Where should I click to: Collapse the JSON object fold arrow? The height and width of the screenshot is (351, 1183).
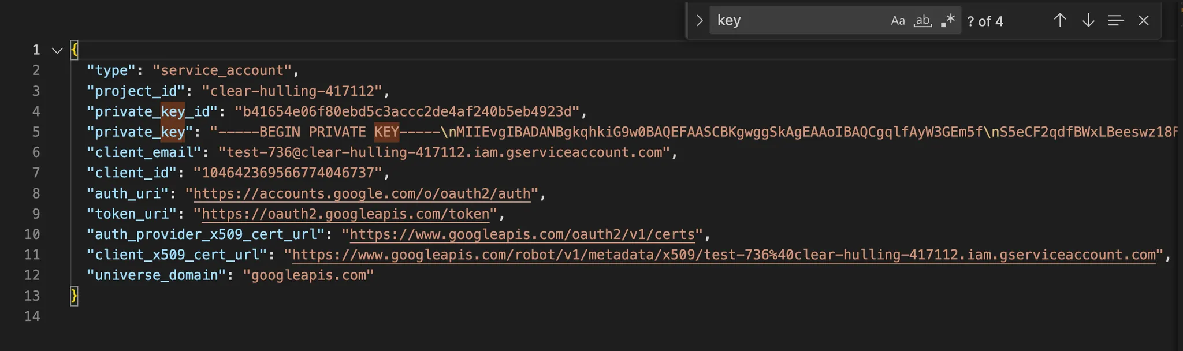pos(57,51)
